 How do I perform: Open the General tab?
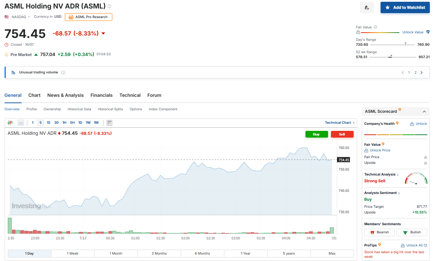click(13, 95)
